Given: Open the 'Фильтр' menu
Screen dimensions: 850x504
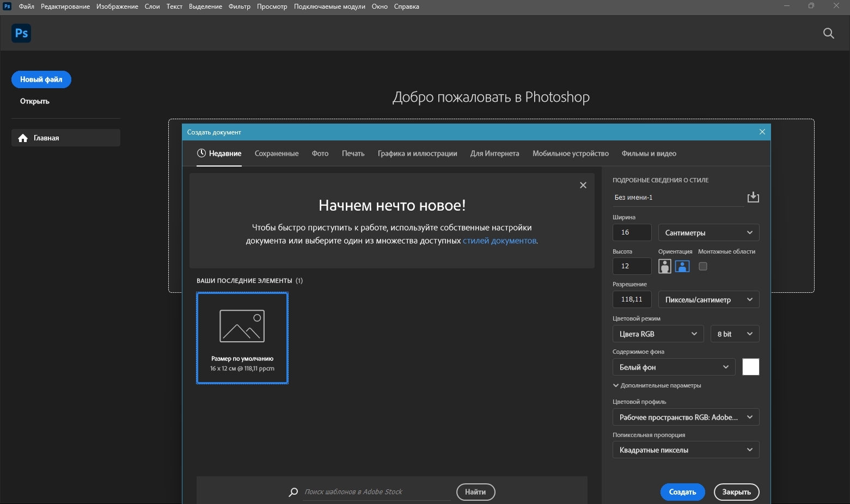Looking at the screenshot, I should [x=240, y=7].
